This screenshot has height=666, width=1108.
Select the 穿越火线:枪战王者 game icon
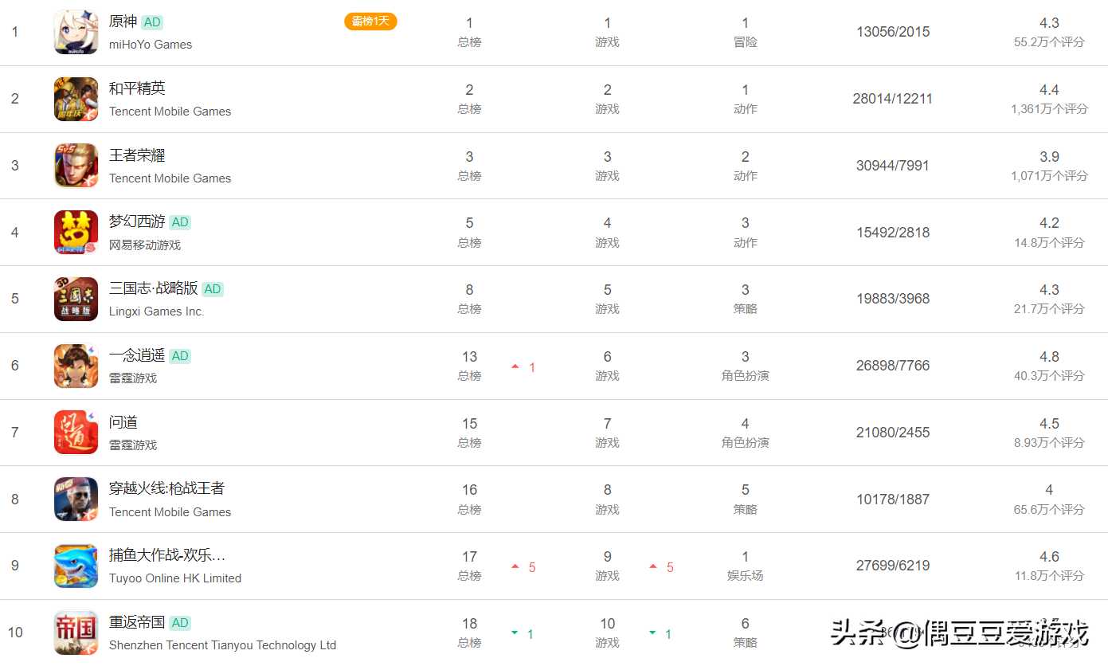coord(76,499)
